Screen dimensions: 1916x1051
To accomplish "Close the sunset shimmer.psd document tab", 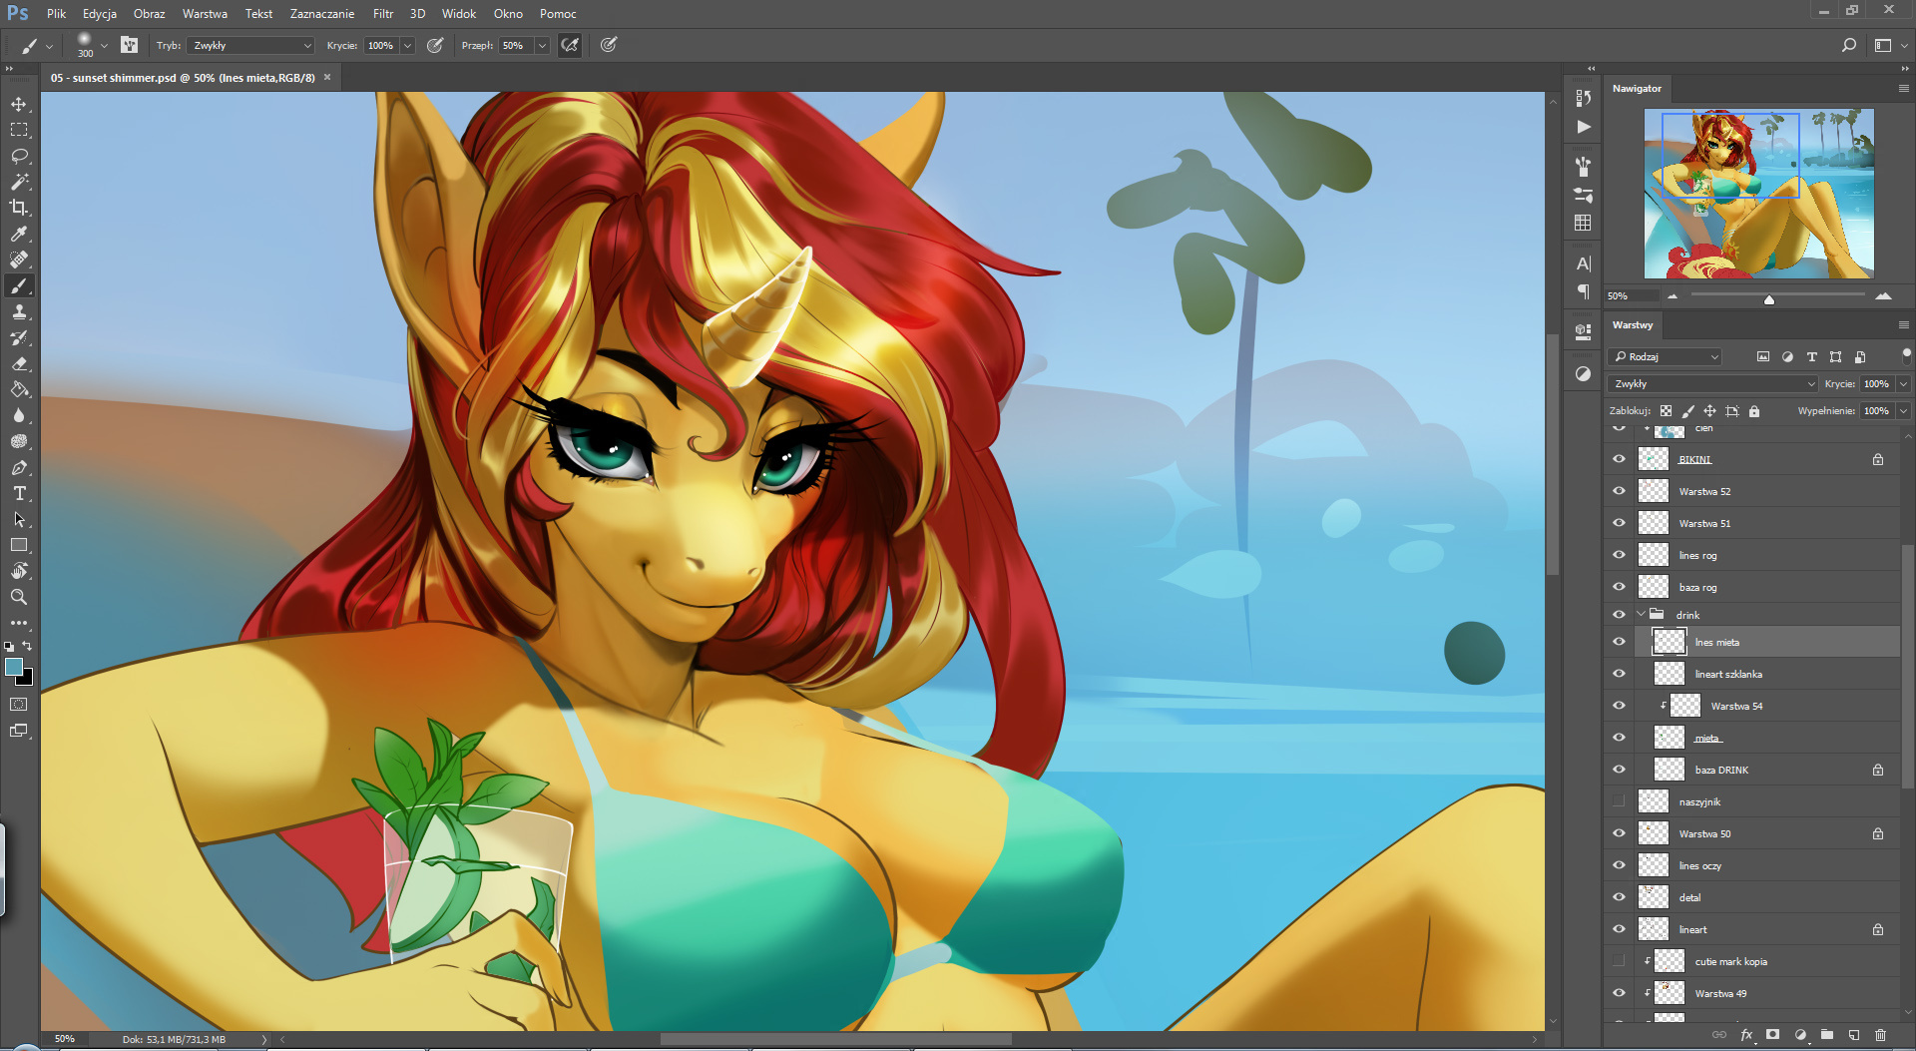I will click(x=327, y=77).
